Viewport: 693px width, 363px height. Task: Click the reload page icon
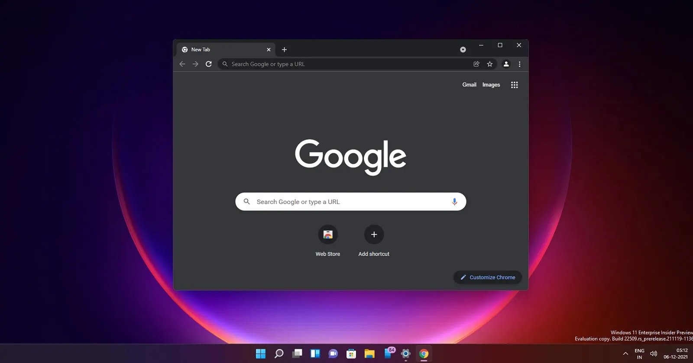click(209, 64)
